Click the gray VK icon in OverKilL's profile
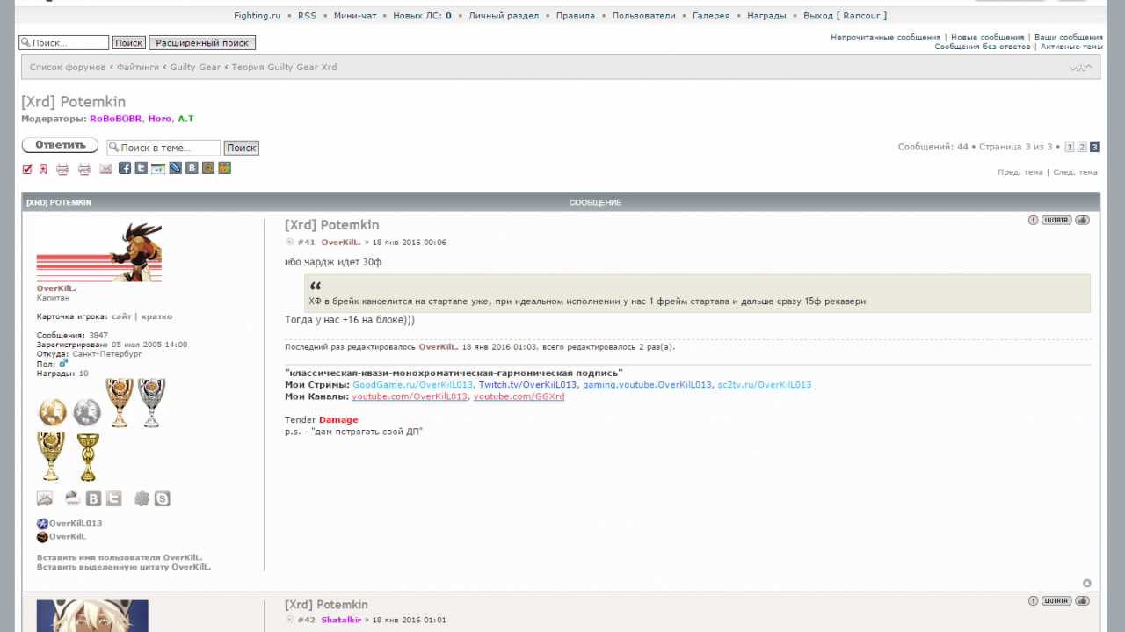 pyautogui.click(x=93, y=499)
